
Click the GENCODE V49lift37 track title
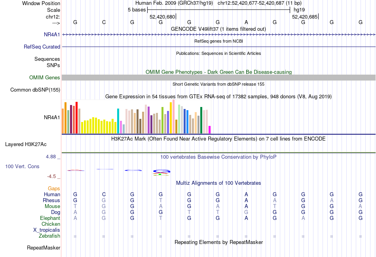click(x=218, y=29)
